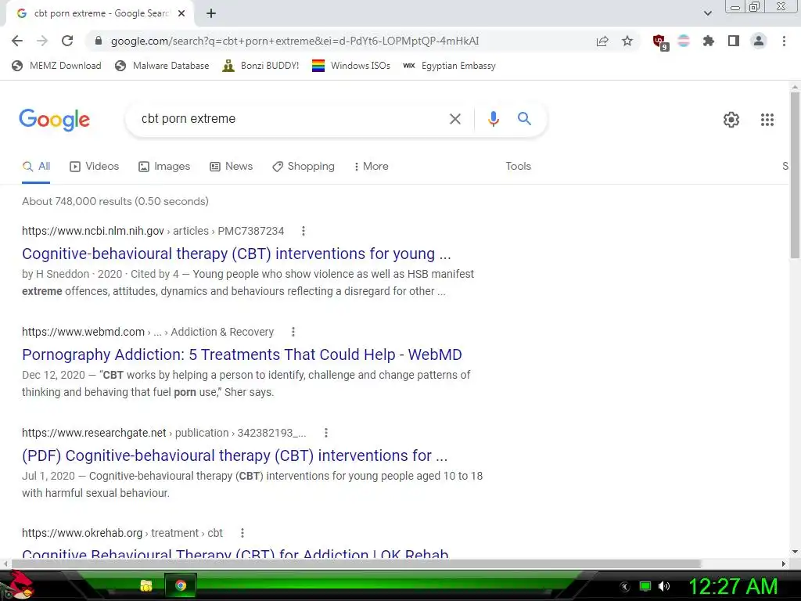Open the MEMZ Download bookmark
Image resolution: width=801 pixels, height=601 pixels.
[56, 66]
